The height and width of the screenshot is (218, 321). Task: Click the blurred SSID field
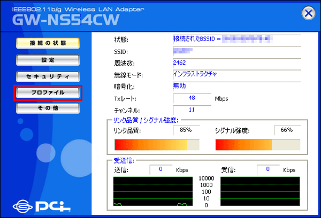pyautogui.click(x=236, y=51)
